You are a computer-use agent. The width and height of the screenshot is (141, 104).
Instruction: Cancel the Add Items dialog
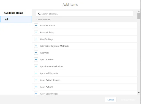click(x=111, y=100)
